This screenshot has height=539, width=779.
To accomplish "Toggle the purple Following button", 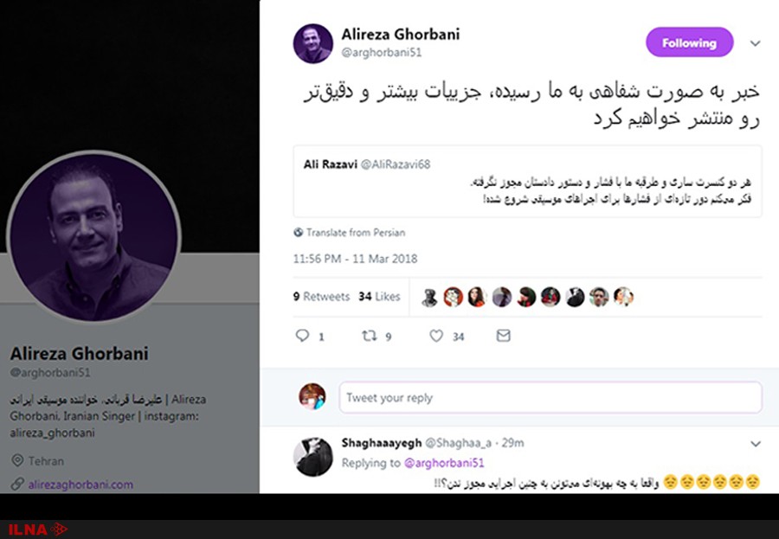I will point(689,42).
